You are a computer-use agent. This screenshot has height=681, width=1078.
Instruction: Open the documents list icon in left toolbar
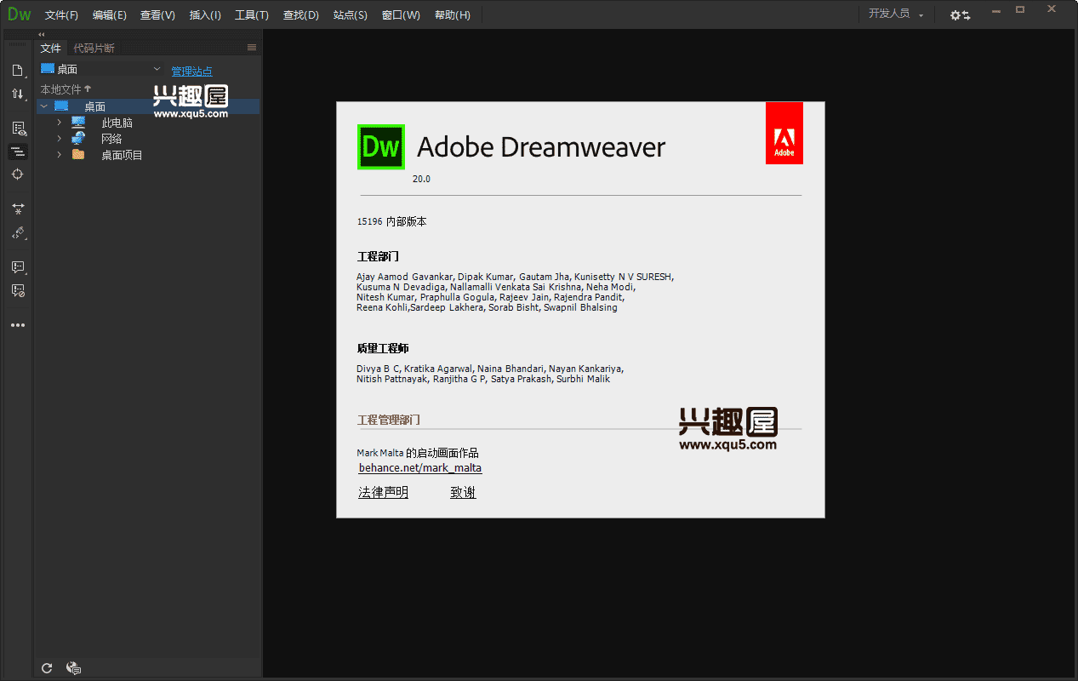[x=17, y=70]
